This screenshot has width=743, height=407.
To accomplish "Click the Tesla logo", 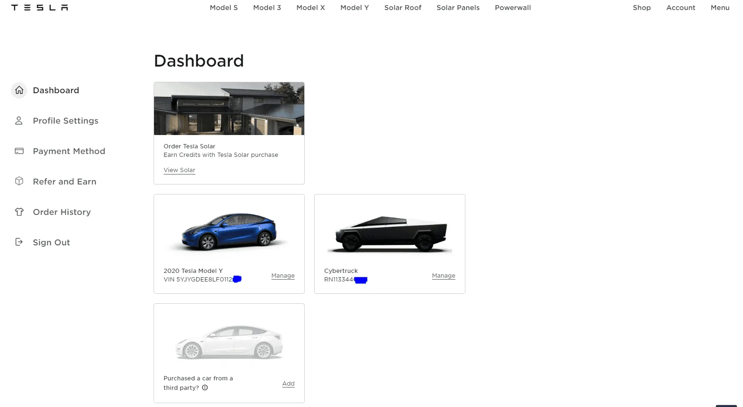I will click(39, 8).
